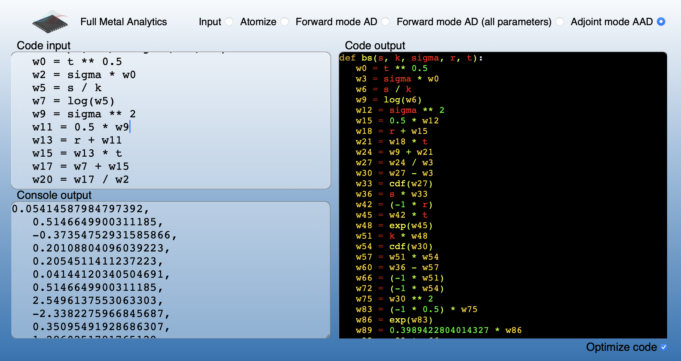Click inside the Console output text area

click(171, 269)
